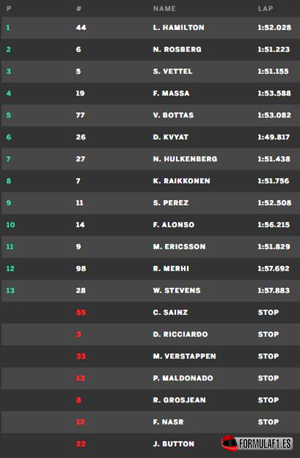The height and width of the screenshot is (458, 300).
Task: Click car number 77 for Bottas
Action: click(x=81, y=115)
